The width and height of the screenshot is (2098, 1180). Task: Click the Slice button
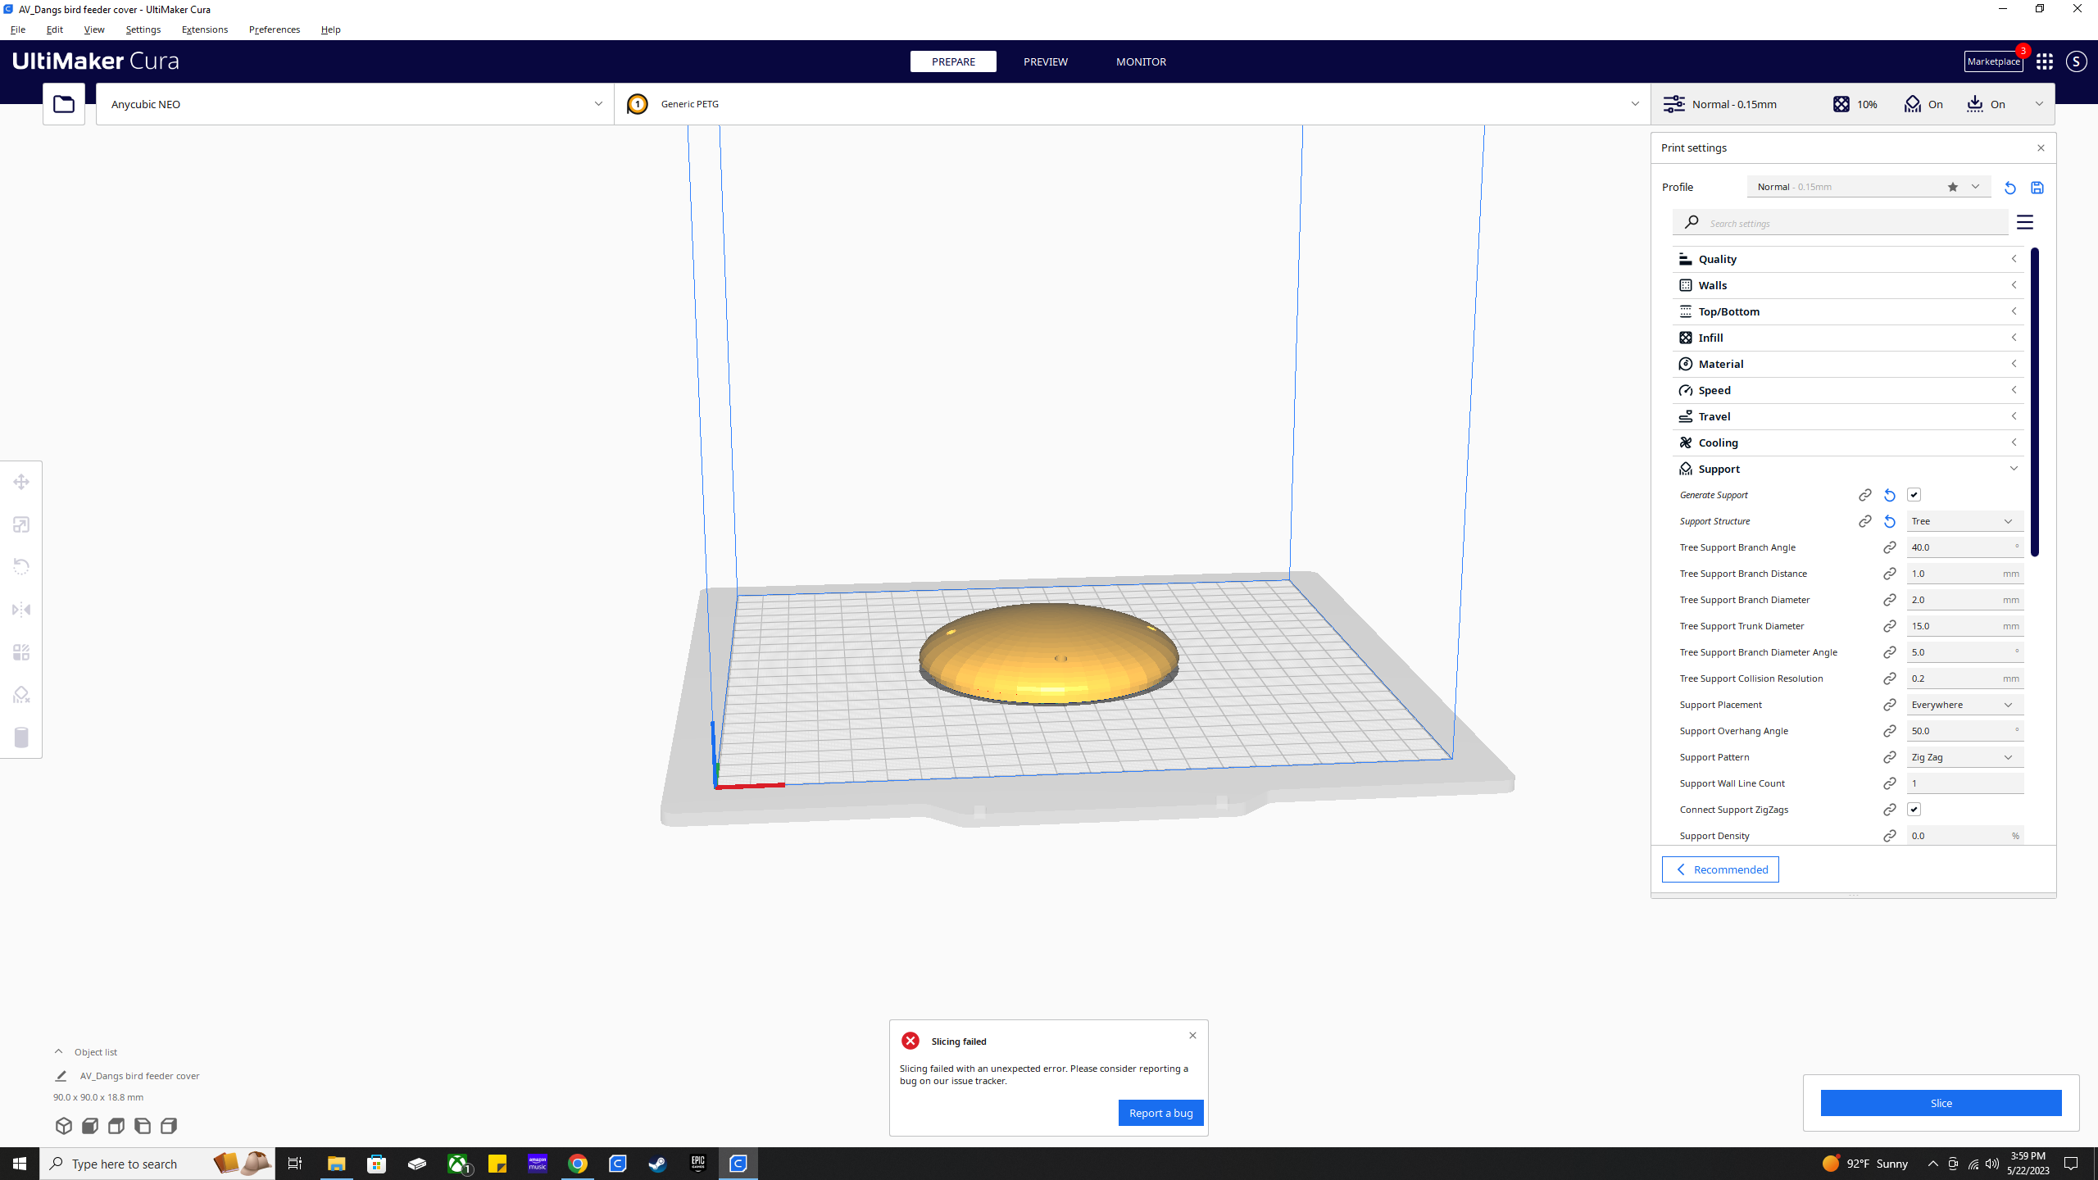point(1940,1102)
